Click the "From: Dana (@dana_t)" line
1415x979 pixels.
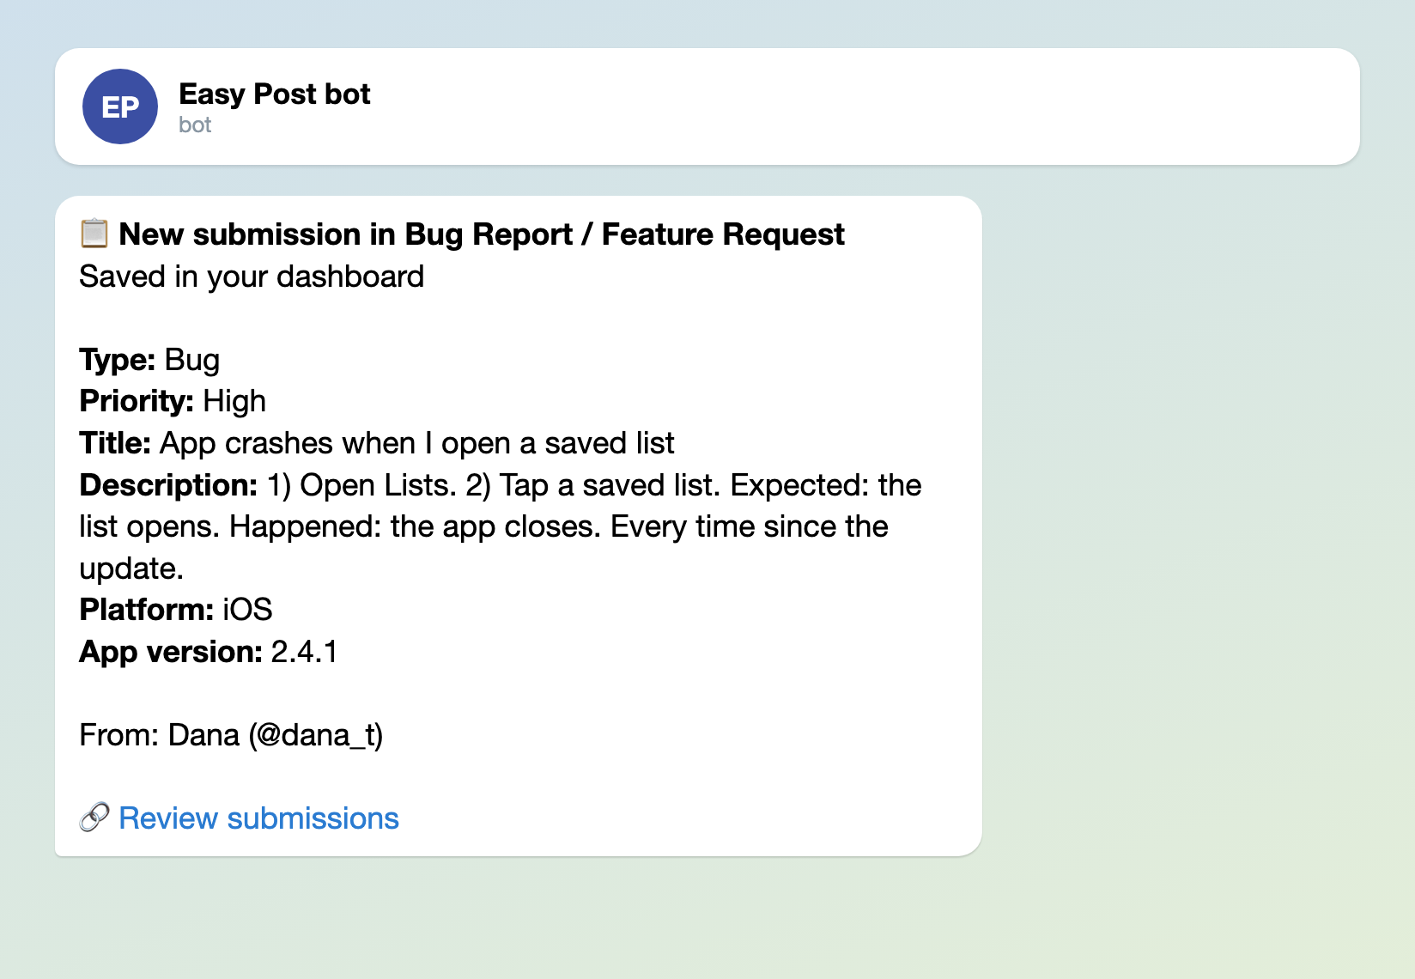click(x=232, y=735)
